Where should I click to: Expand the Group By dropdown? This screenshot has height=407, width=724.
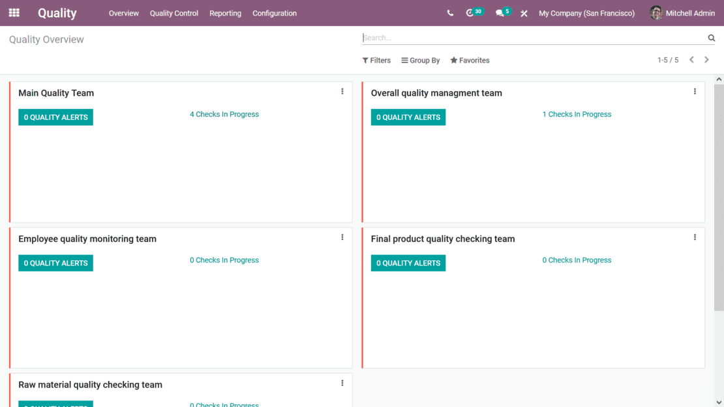[x=421, y=61]
